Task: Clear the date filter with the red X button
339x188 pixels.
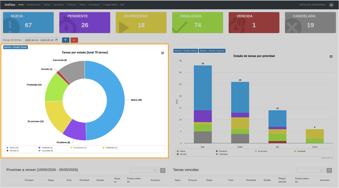Action: coord(74,40)
